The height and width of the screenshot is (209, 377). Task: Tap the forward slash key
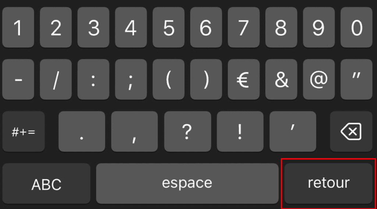56,79
